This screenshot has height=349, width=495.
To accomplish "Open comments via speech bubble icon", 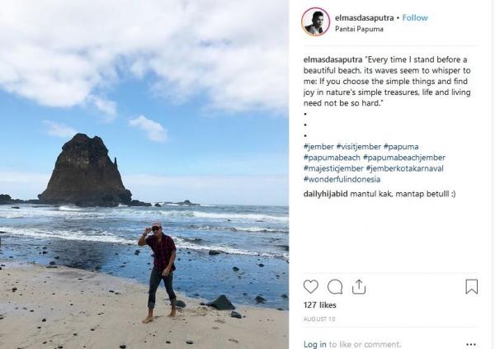I will pyautogui.click(x=335, y=287).
